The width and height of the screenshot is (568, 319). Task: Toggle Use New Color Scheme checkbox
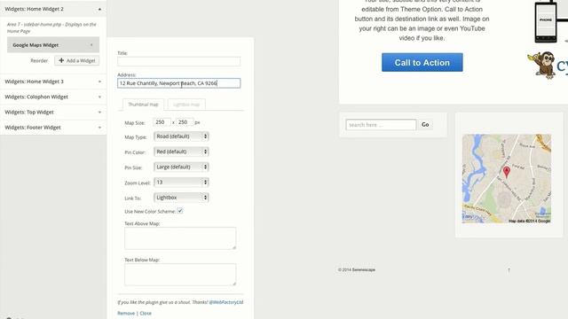tap(179, 211)
